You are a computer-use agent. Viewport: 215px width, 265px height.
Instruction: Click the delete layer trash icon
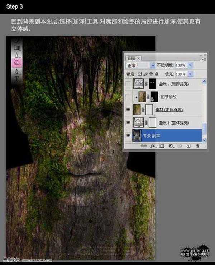pos(197,146)
